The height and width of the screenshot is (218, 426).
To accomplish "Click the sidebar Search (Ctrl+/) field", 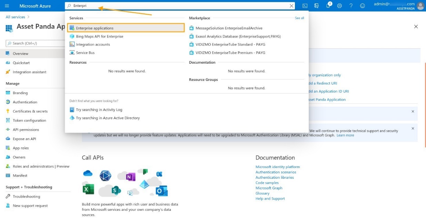I will coord(36,43).
